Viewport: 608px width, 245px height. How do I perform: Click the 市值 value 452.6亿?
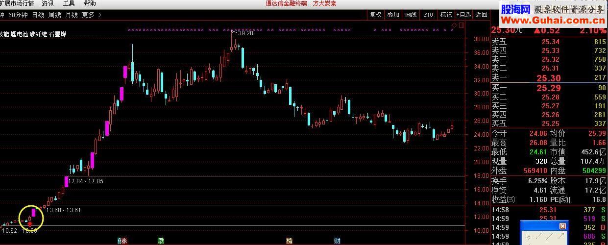593,152
